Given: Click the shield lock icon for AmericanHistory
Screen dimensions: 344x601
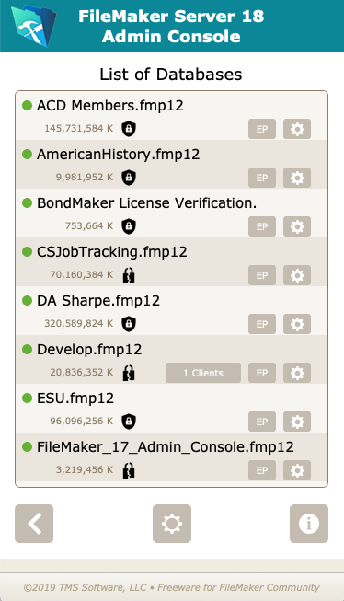Looking at the screenshot, I should pos(129,178).
